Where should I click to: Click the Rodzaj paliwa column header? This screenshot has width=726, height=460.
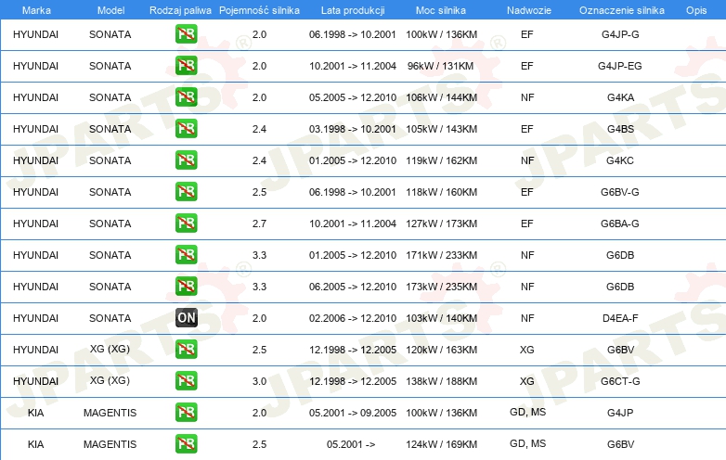[x=180, y=10]
